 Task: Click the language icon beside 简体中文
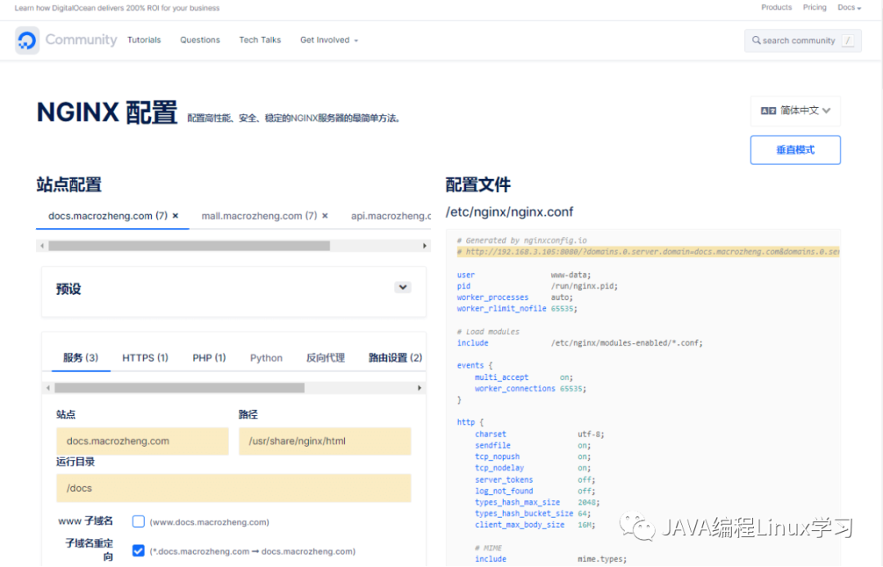coord(768,111)
